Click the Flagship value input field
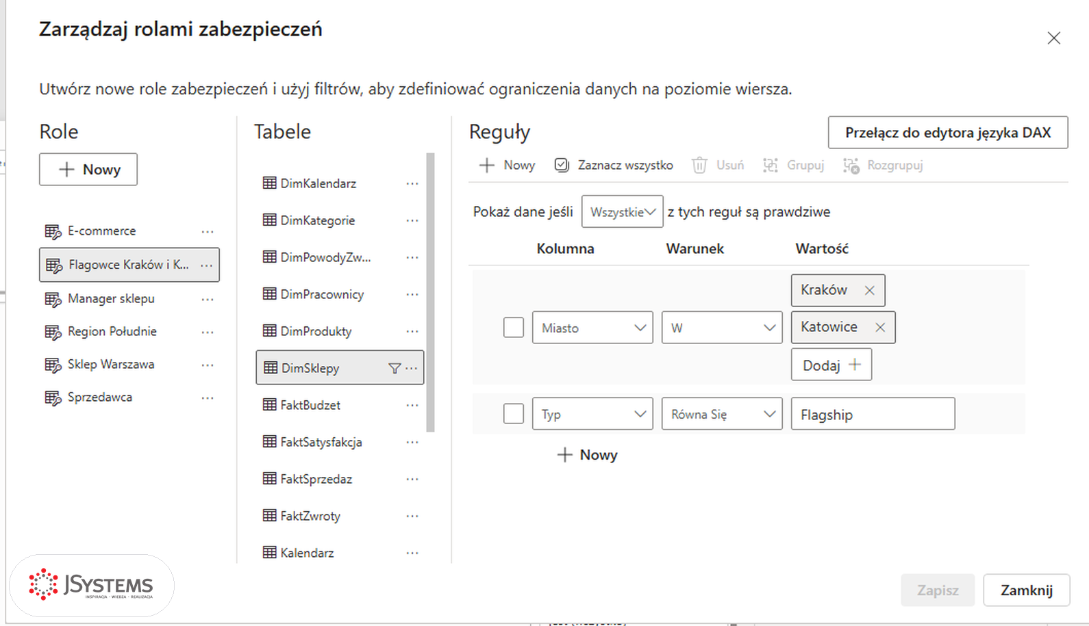The image size is (1089, 626). tap(873, 414)
